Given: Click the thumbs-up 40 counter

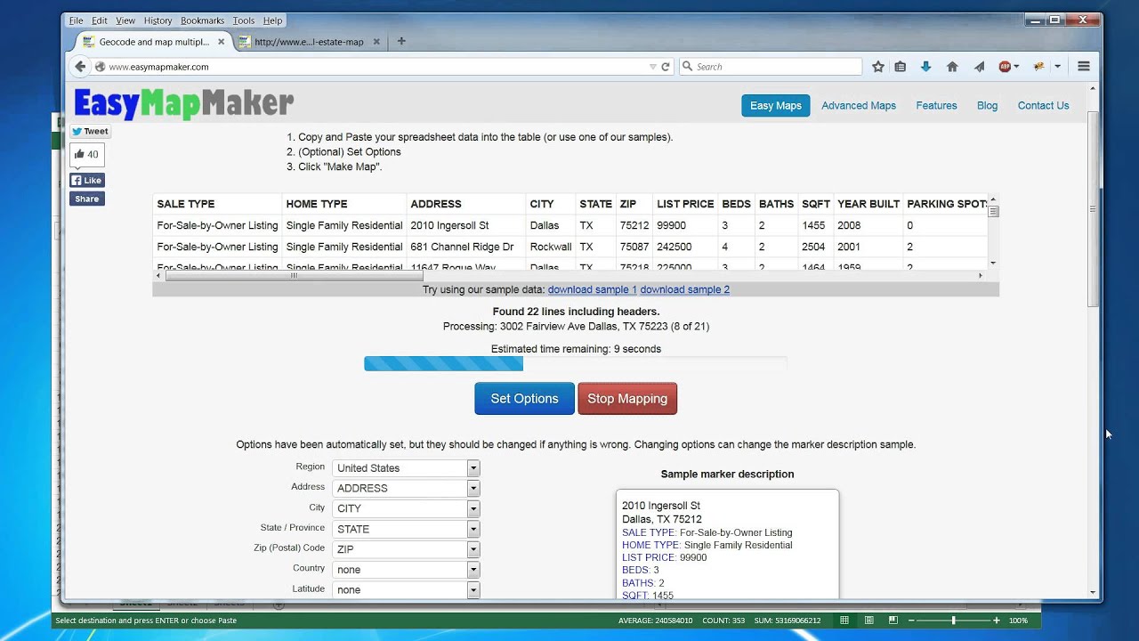Looking at the screenshot, I should tap(87, 155).
